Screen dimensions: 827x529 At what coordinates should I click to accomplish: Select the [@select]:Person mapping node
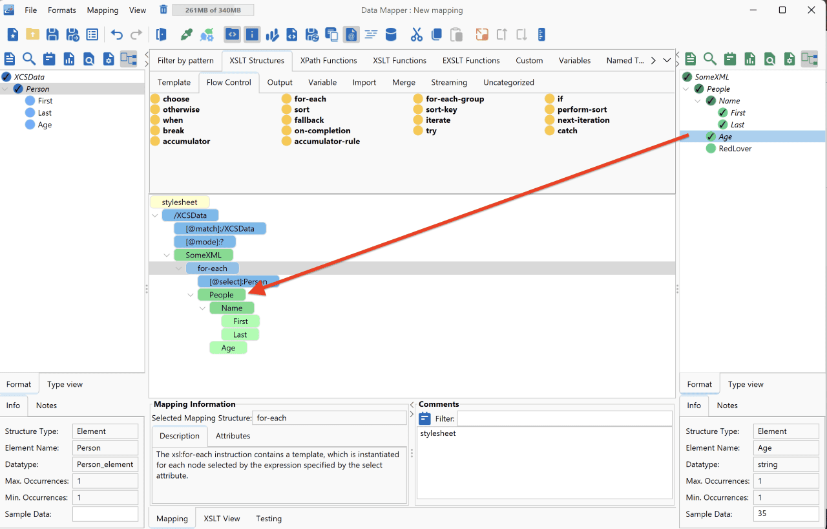coord(238,282)
